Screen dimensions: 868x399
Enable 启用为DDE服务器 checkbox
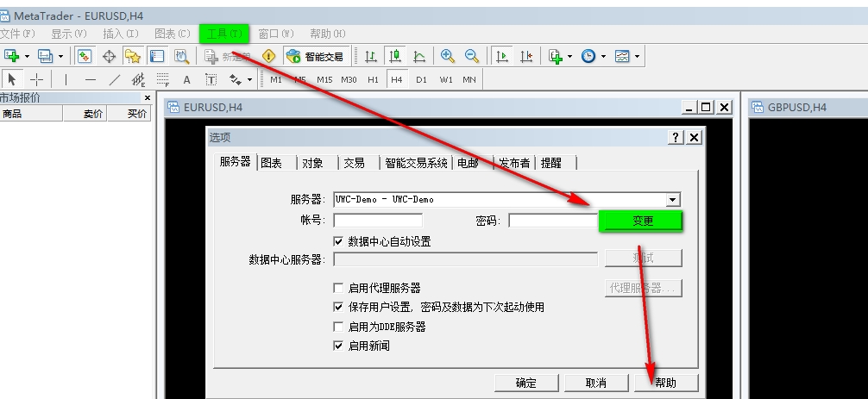(338, 327)
